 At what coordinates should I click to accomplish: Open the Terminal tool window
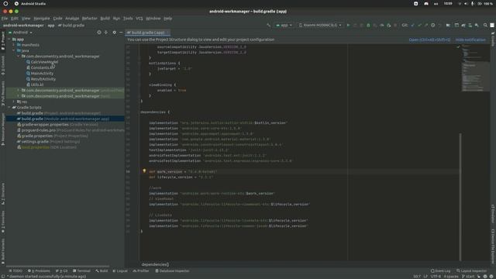[81, 270]
